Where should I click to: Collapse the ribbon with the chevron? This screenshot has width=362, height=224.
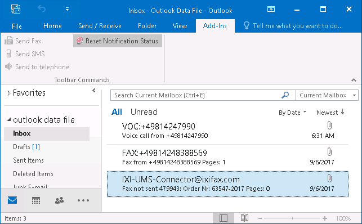[354, 80]
